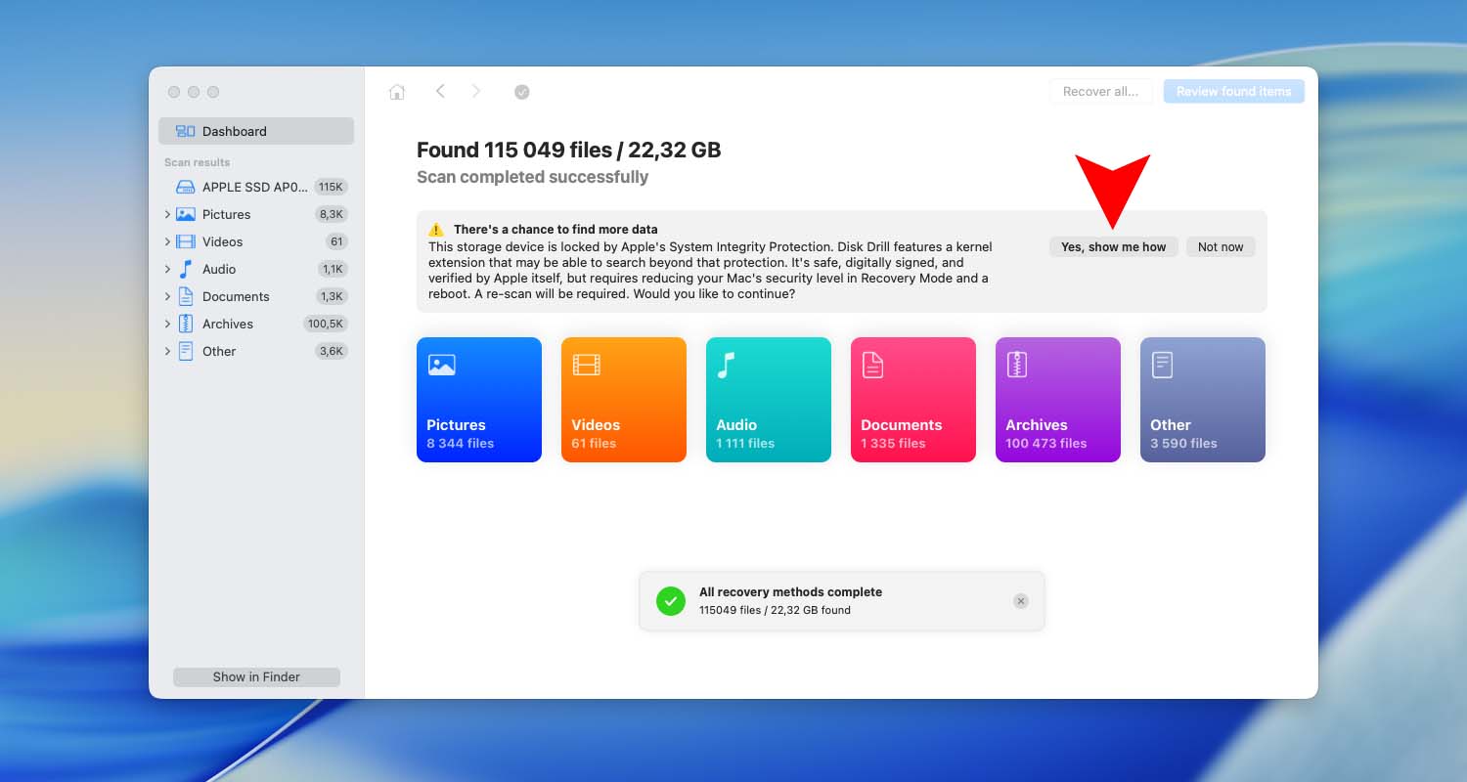The image size is (1467, 782).
Task: Click the green checkmark in the notification
Action: coord(671,601)
